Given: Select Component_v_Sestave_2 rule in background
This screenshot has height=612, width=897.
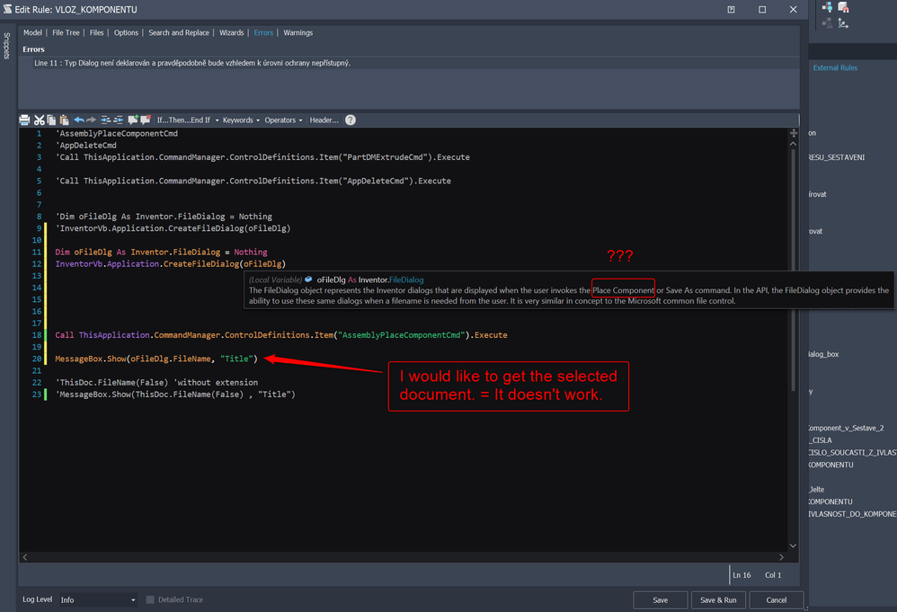Looking at the screenshot, I should pyautogui.click(x=846, y=428).
